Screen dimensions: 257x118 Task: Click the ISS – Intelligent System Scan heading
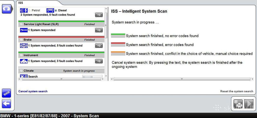(139, 11)
